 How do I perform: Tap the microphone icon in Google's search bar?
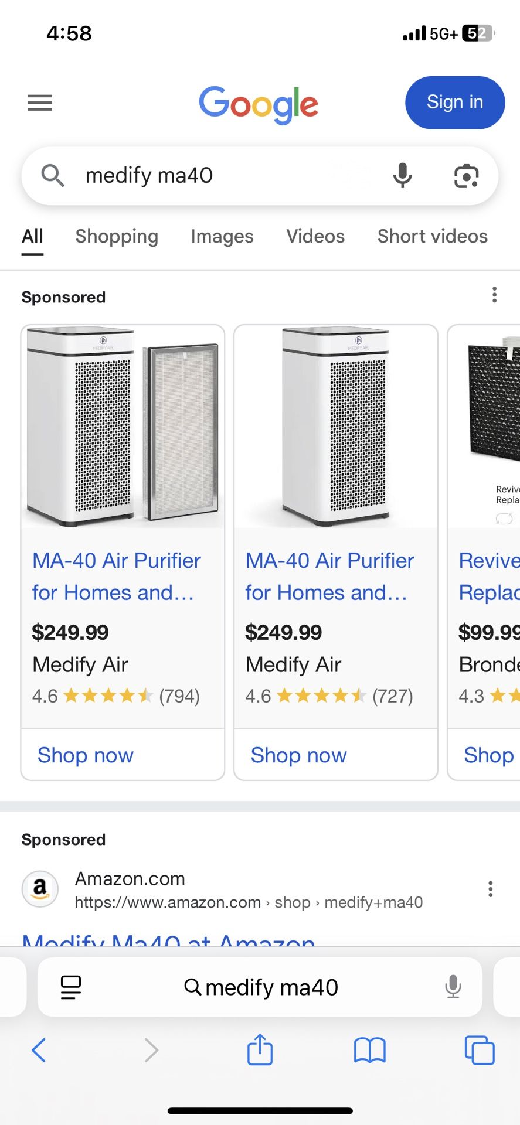(402, 176)
